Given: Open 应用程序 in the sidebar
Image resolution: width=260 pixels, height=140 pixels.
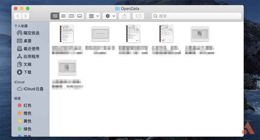Looking at the screenshot, I should click(28, 56).
